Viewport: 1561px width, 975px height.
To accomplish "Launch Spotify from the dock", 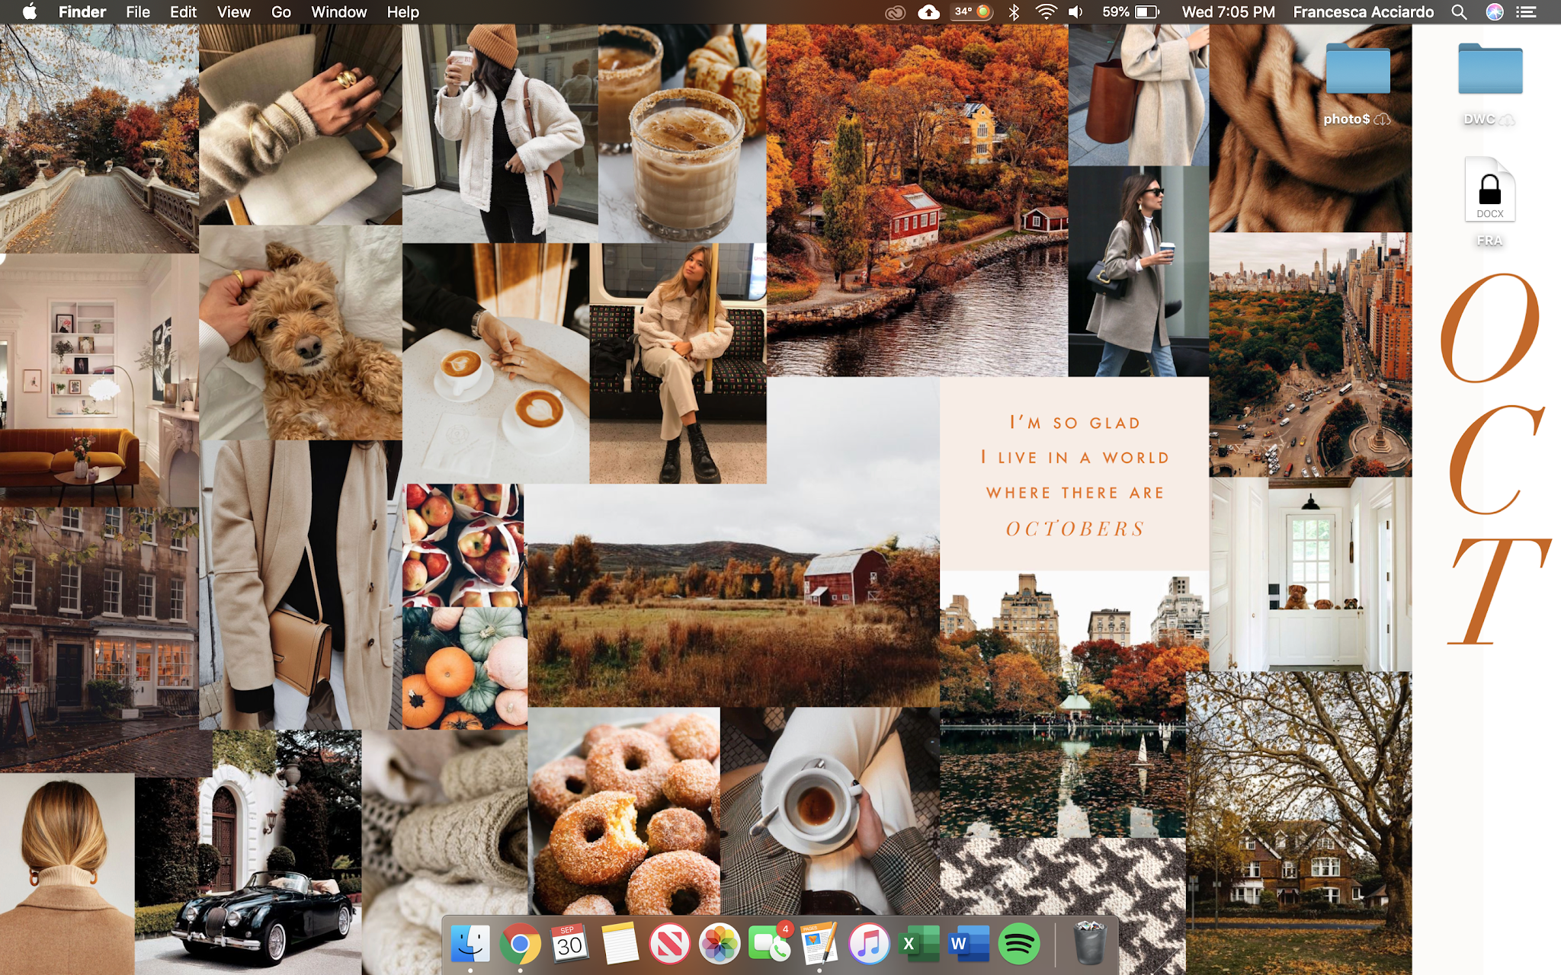I will (x=1018, y=945).
